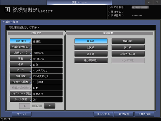Viewport: 161px width, 121px height.
Task: Click the 白色 color value
Action: click(47, 65)
